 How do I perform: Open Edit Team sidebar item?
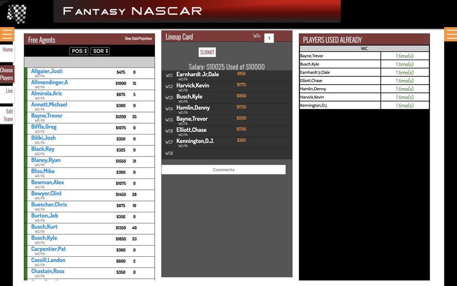pyautogui.click(x=8, y=115)
